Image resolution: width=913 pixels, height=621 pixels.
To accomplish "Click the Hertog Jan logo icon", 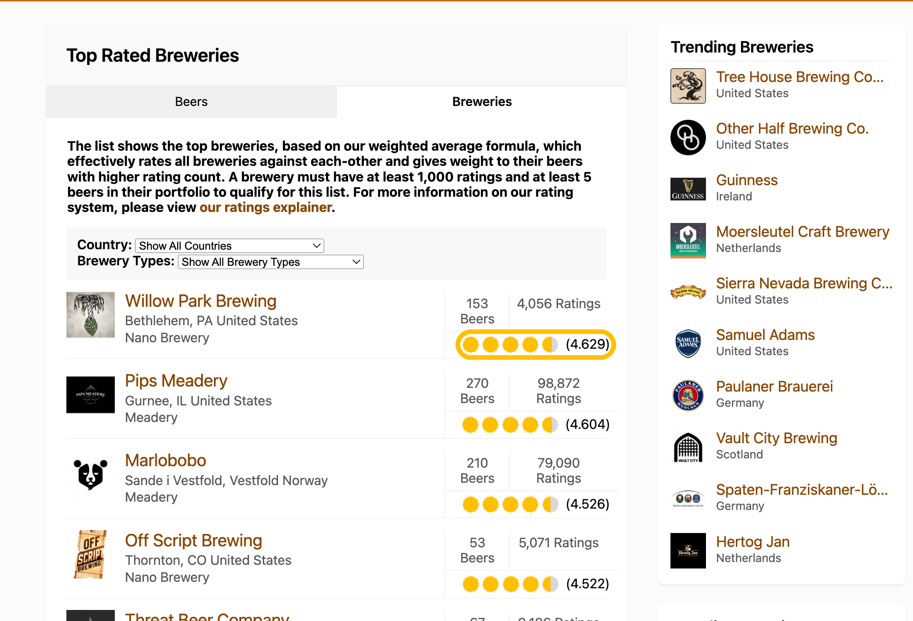I will click(688, 551).
